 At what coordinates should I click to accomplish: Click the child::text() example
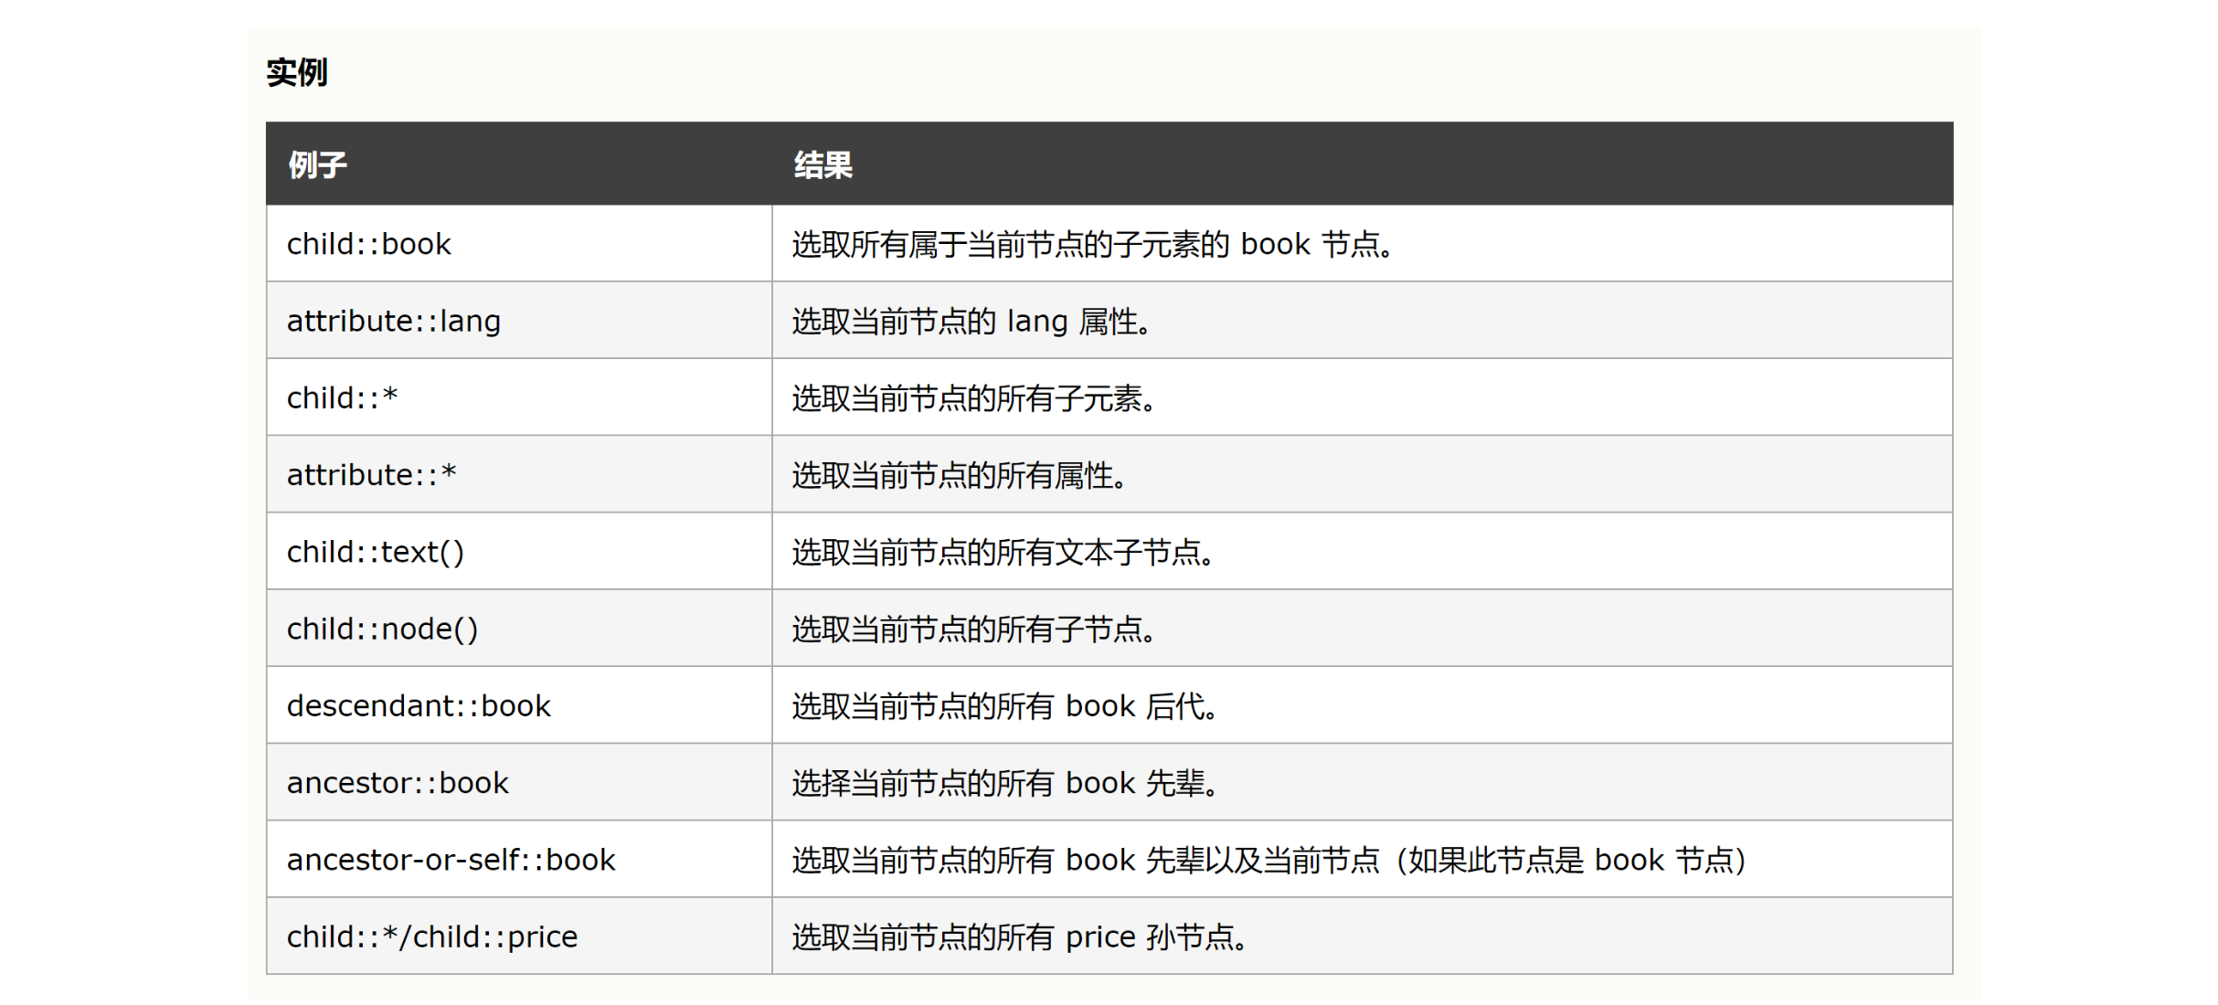[x=375, y=552]
